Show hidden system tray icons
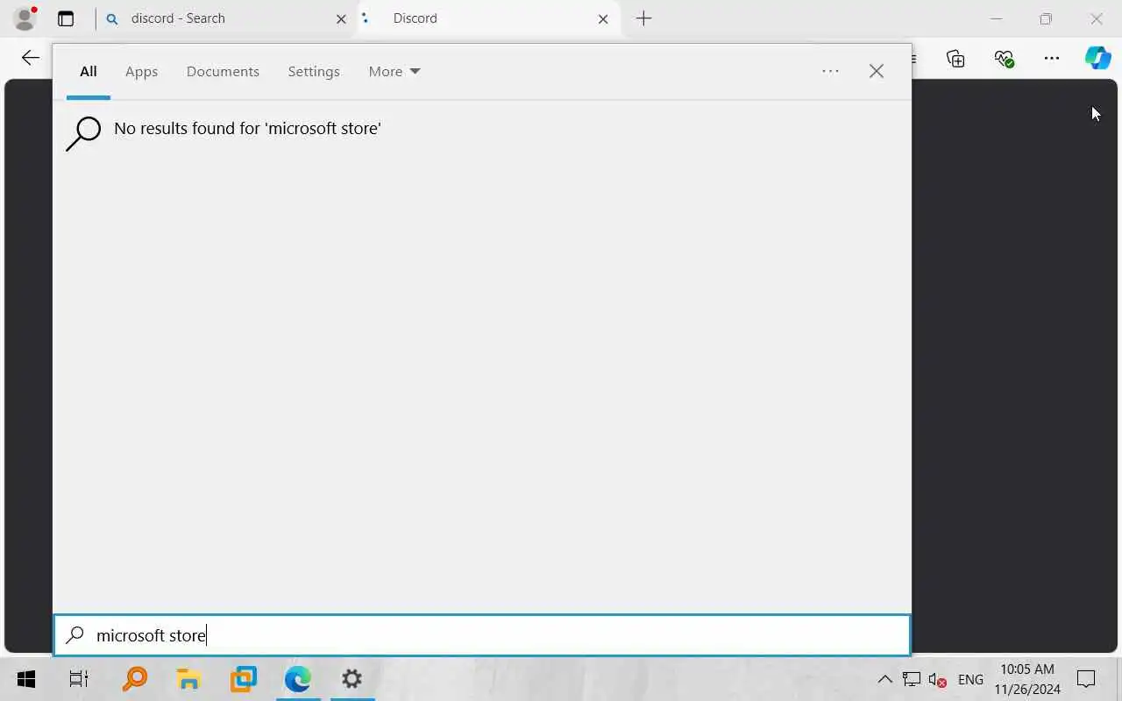The width and height of the screenshot is (1122, 701). click(x=884, y=679)
